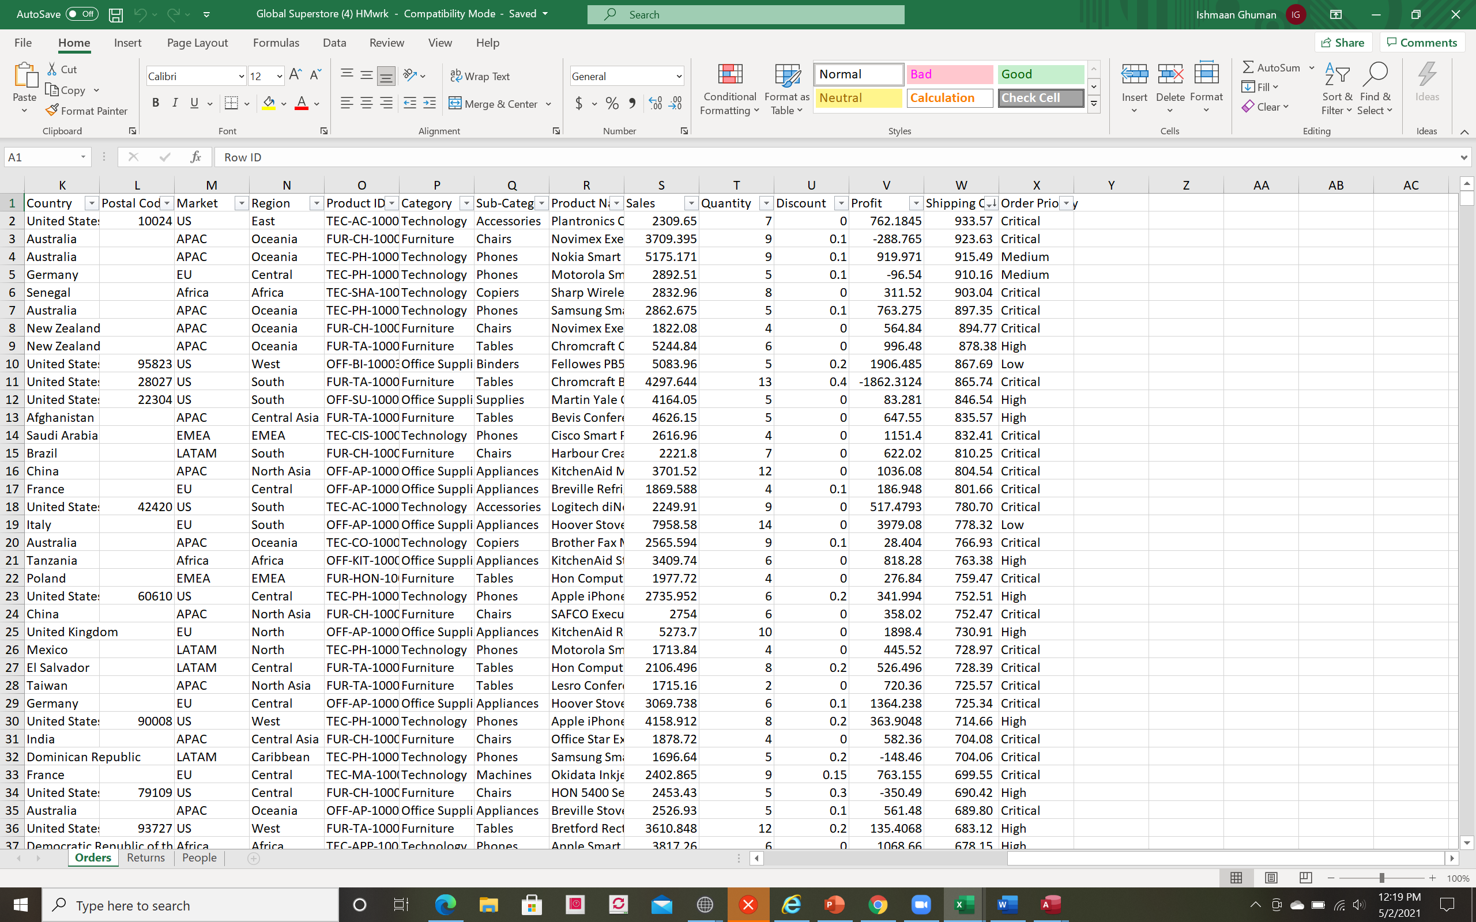Image resolution: width=1476 pixels, height=922 pixels.
Task: Switch to the Data ribbon tab
Action: click(334, 43)
